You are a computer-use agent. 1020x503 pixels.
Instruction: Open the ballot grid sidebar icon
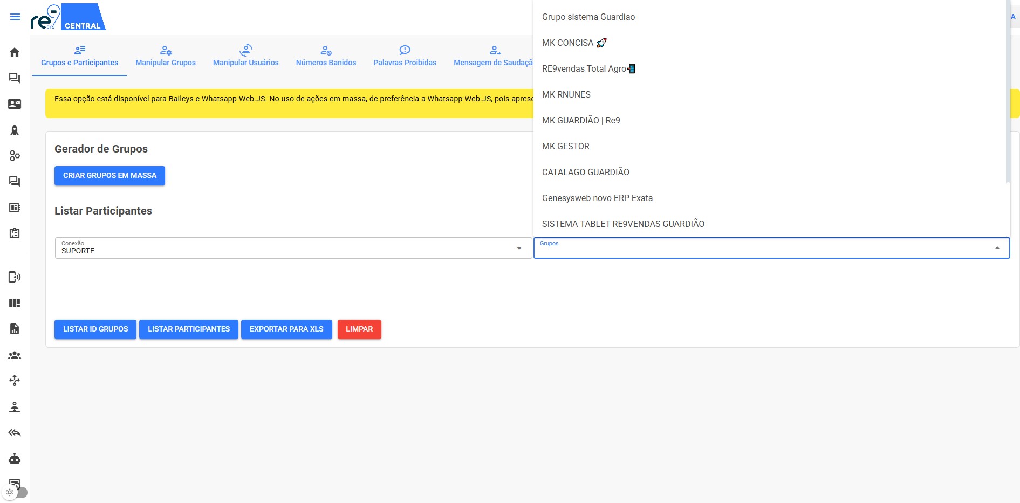coord(15,208)
